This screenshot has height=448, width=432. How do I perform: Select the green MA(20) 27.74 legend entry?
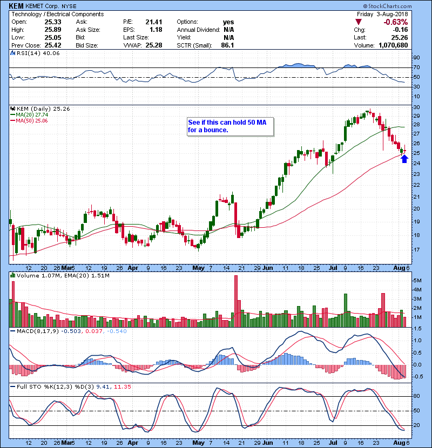(29, 115)
